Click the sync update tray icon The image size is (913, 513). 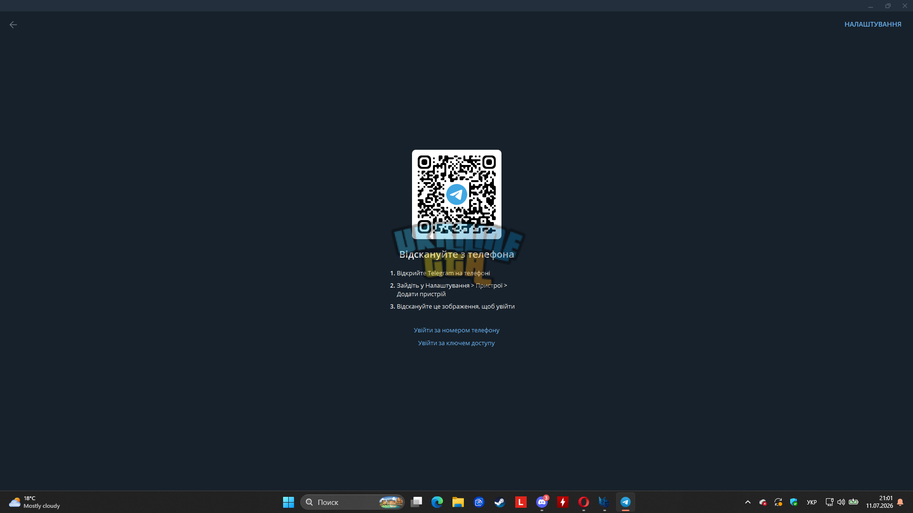click(778, 502)
